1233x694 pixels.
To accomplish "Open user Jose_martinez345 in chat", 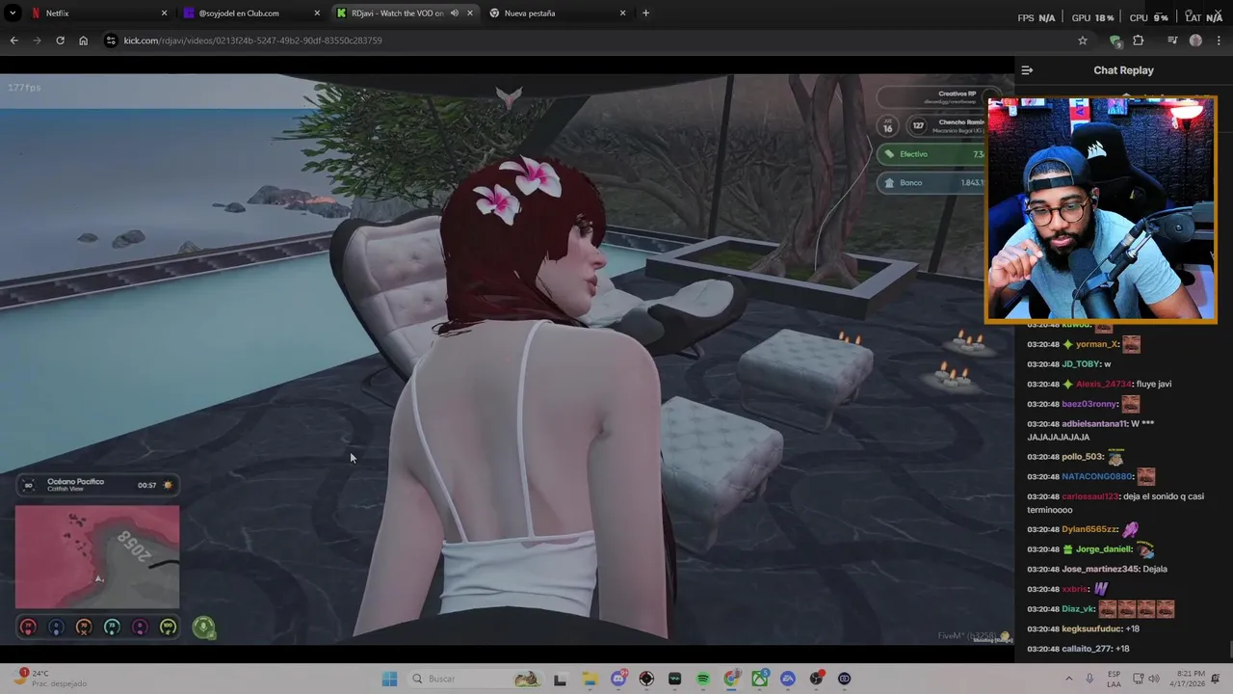I will (x=1100, y=569).
